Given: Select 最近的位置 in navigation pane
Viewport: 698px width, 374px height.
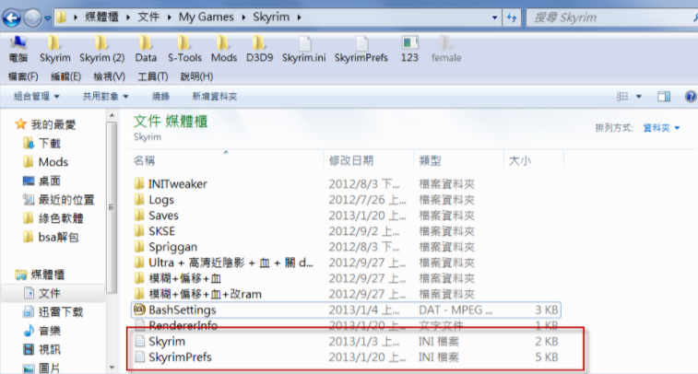Looking at the screenshot, I should (58, 200).
